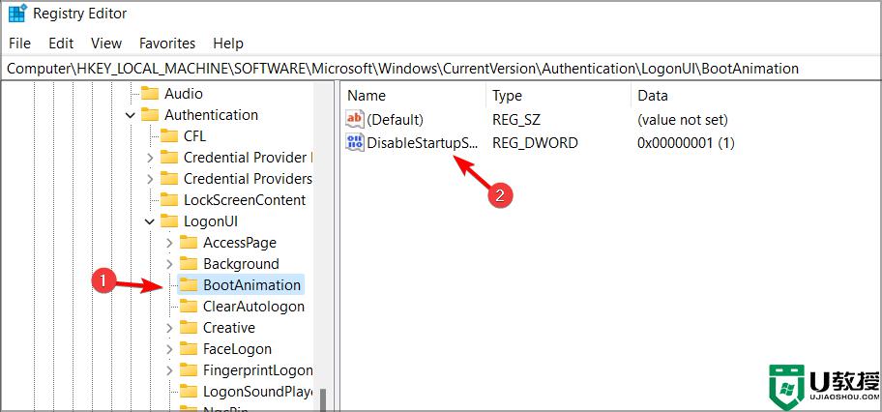Image resolution: width=882 pixels, height=412 pixels.
Task: Click the Audio folder icon in tree
Action: coord(149,94)
